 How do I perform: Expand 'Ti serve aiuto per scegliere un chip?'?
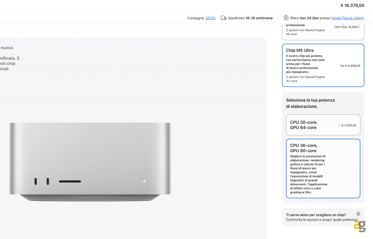click(x=323, y=217)
